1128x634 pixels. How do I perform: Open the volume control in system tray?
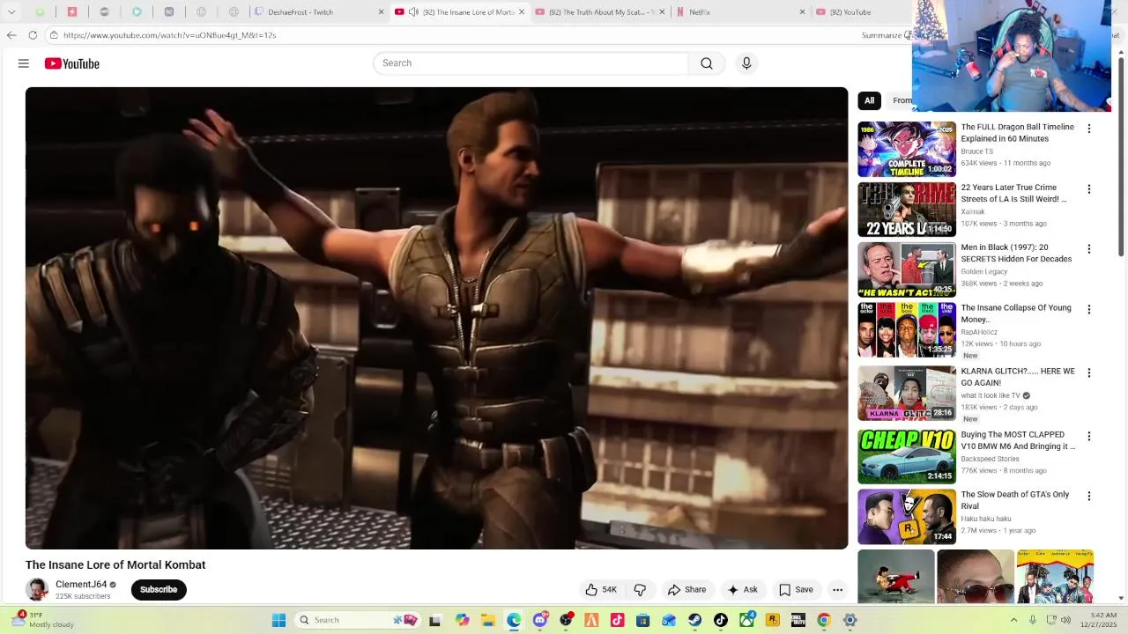[1065, 620]
